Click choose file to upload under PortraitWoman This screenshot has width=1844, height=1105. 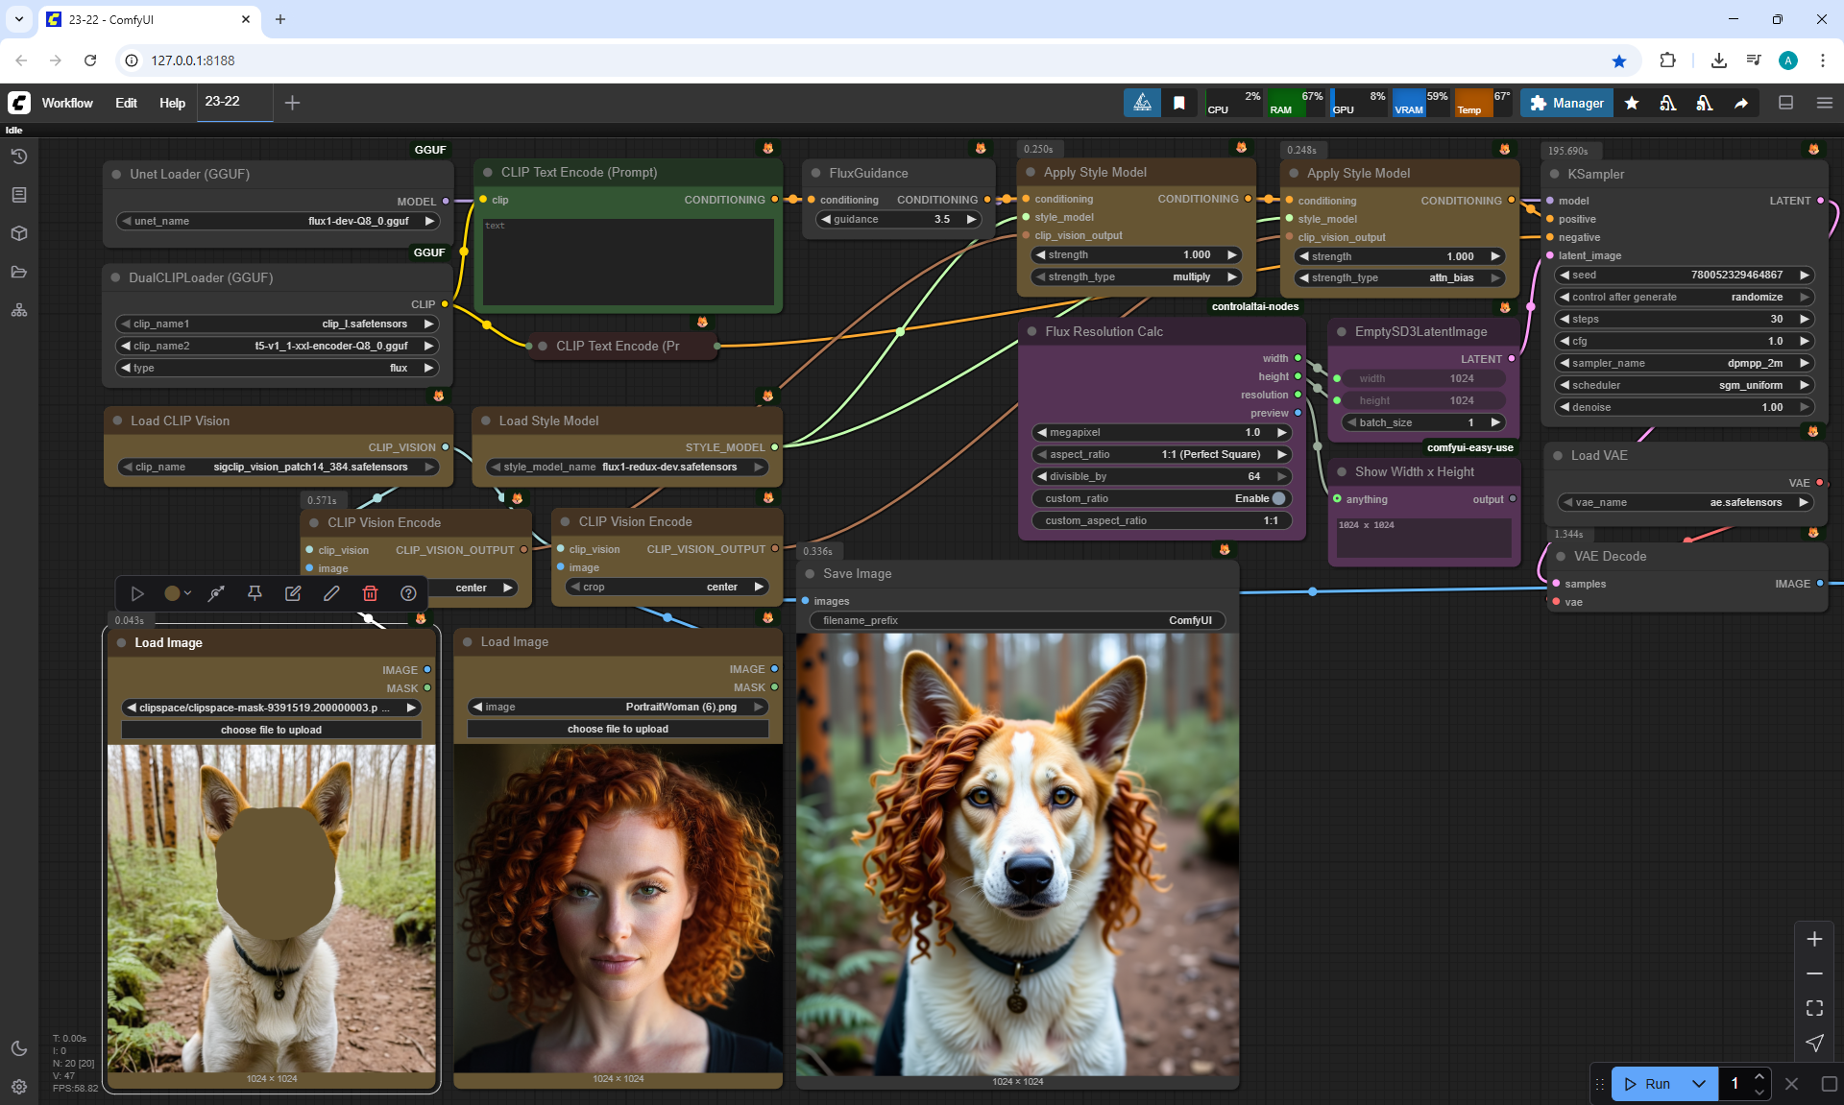click(x=618, y=729)
